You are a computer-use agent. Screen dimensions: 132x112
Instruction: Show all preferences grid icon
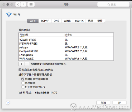click(x=31, y=5)
